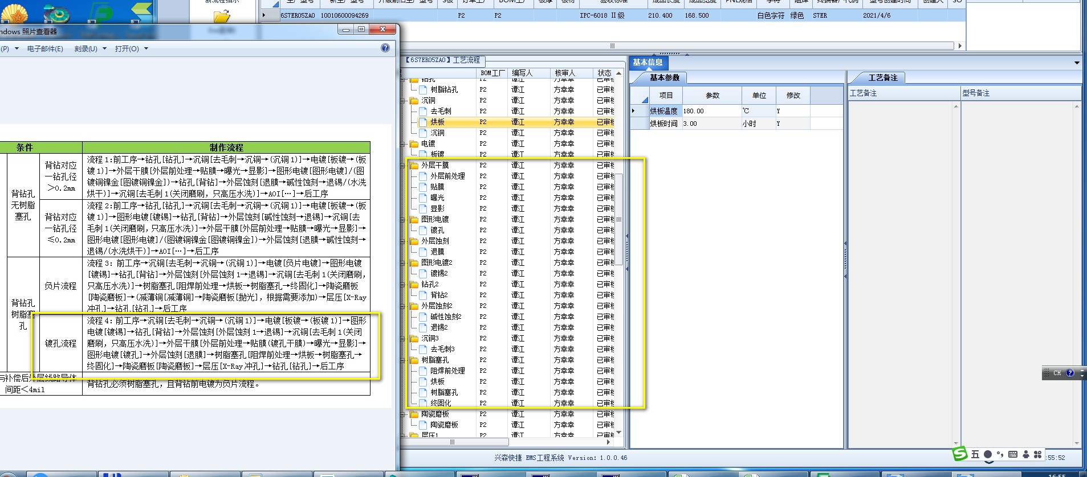Click the 型号备注 column header

1020,93
